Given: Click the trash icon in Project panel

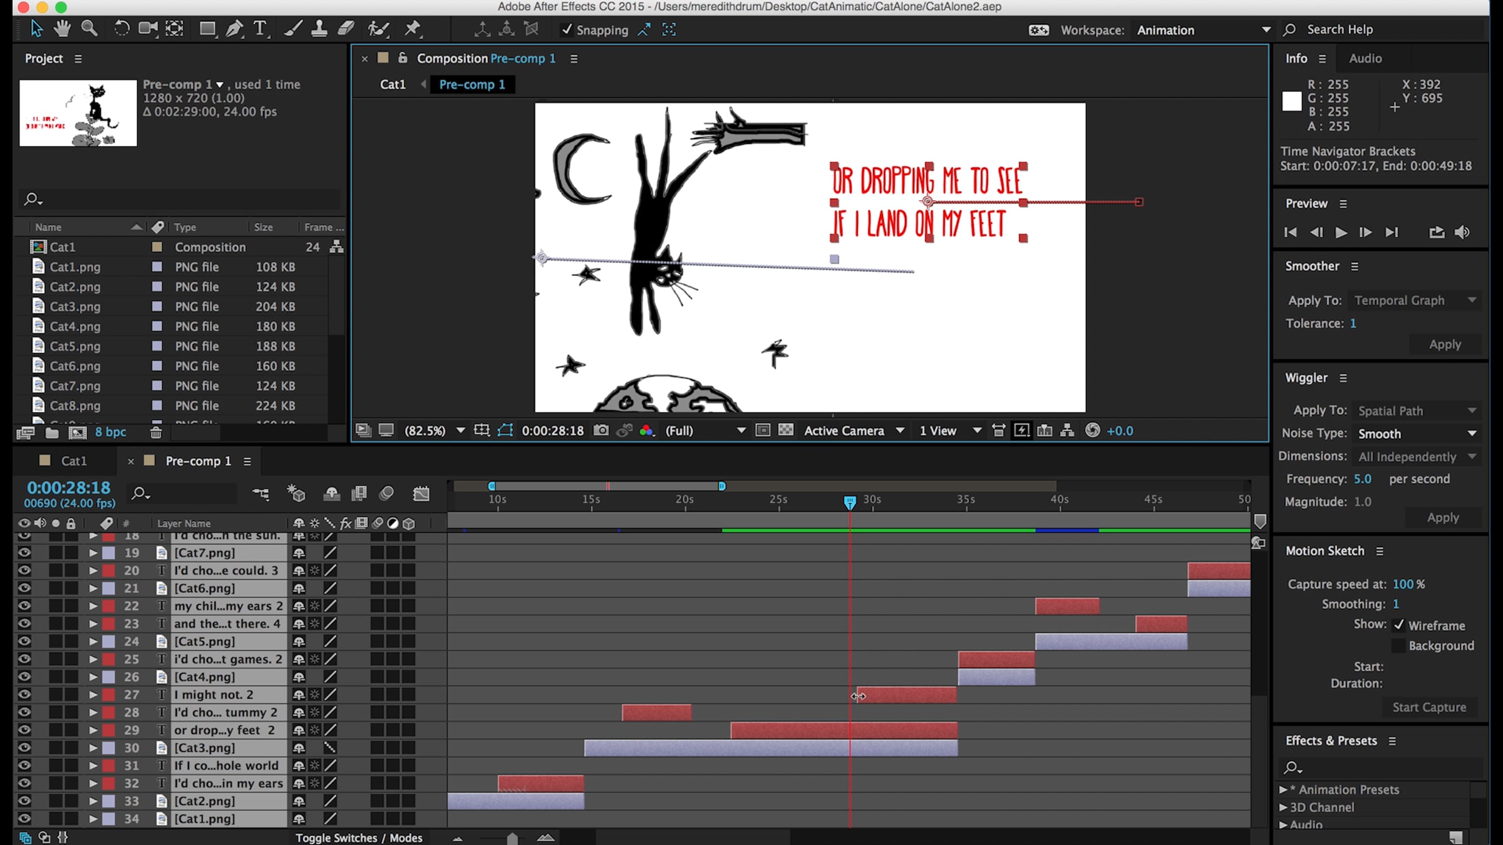Looking at the screenshot, I should click(156, 432).
